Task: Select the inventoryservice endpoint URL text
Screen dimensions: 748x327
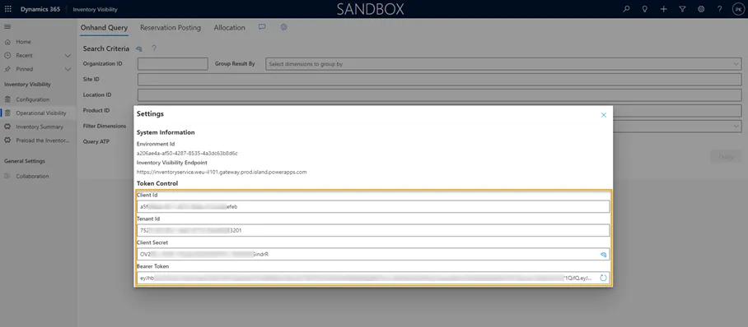Action: [x=222, y=172]
